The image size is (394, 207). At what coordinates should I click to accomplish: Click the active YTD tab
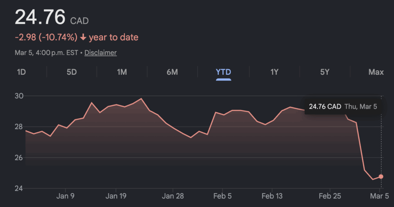tap(223, 72)
